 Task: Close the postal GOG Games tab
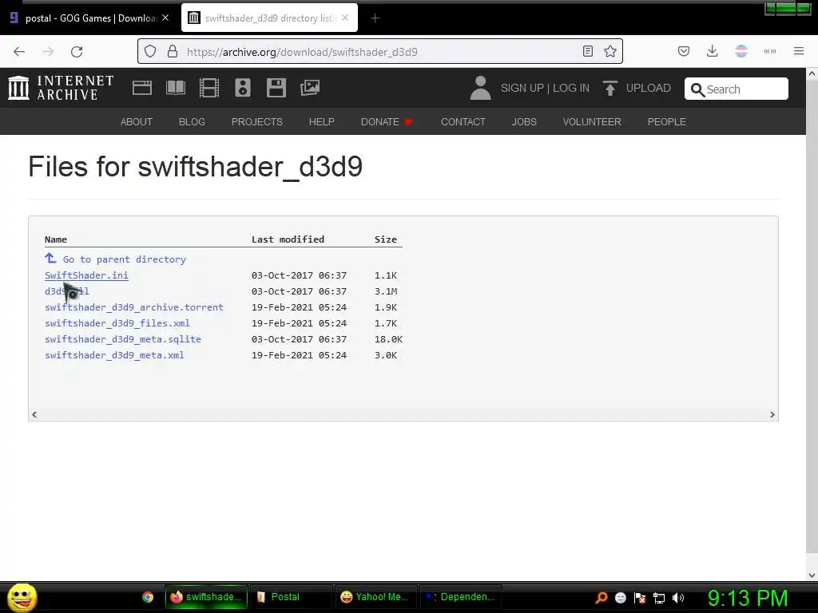click(165, 18)
